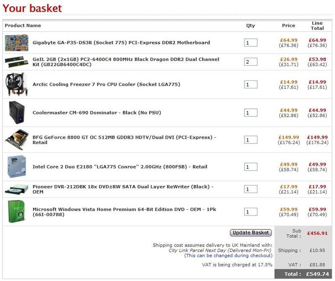Image resolution: width=335 pixels, height=281 pixels.
Task: Click the Pioneer DVD rewriter drive image
Action: pos(17,189)
